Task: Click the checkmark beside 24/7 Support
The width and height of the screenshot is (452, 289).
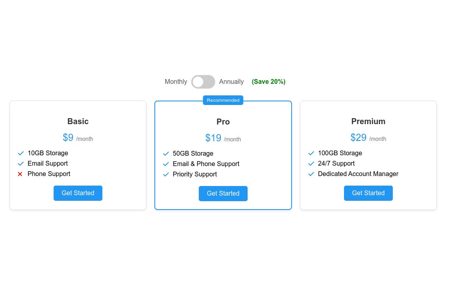Action: point(311,164)
